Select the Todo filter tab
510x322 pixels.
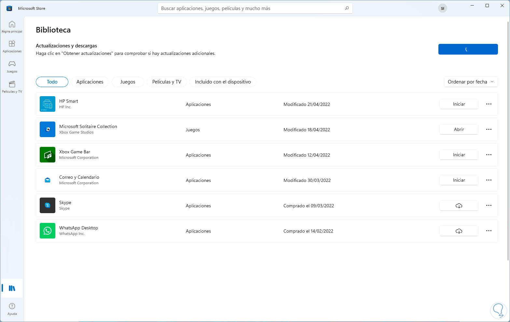click(x=52, y=82)
